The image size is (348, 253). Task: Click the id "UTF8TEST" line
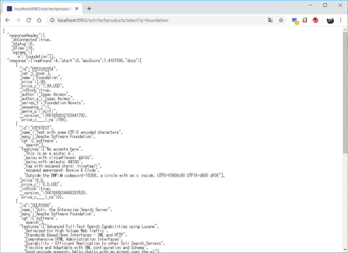(x=37, y=128)
